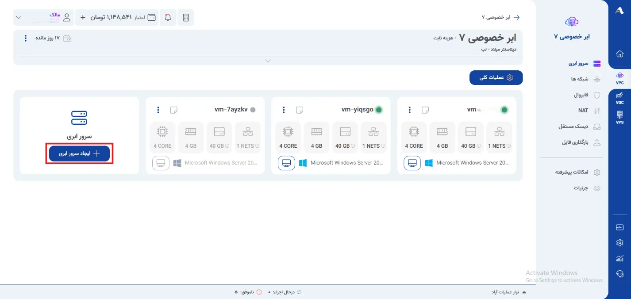Open فایروال in the side menu
Image resolution: width=631 pixels, height=299 pixels.
point(586,95)
